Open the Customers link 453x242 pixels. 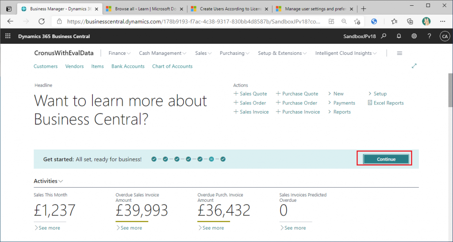coord(46,66)
